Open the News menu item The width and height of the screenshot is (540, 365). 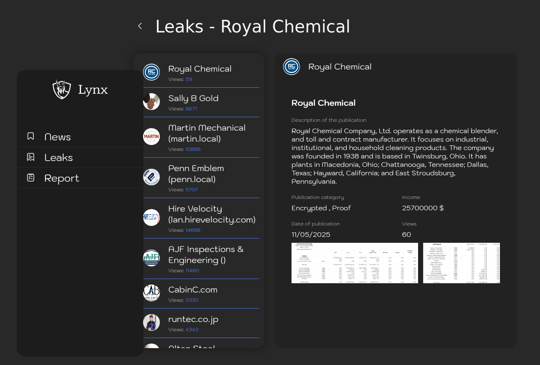pyautogui.click(x=80, y=137)
